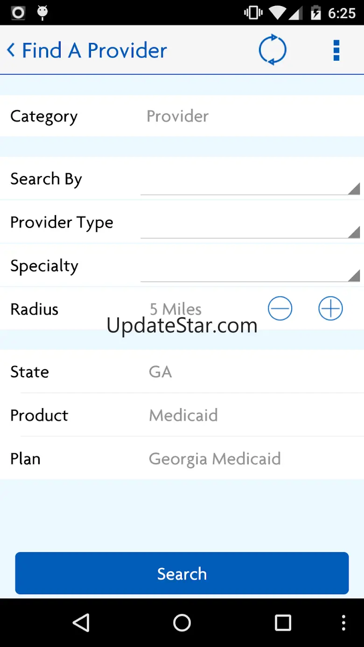Tap the navigation bar three-dot menu

pos(343,622)
